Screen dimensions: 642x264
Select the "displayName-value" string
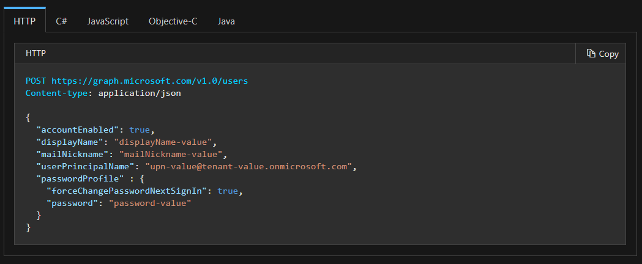point(163,142)
